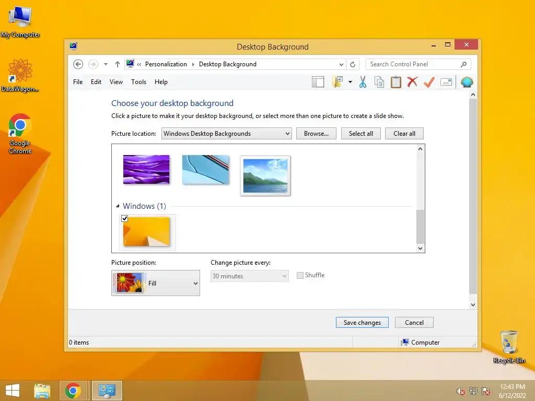Select the orange Windows wallpaper thumbnail
This screenshot has width=535, height=401.
tap(147, 232)
